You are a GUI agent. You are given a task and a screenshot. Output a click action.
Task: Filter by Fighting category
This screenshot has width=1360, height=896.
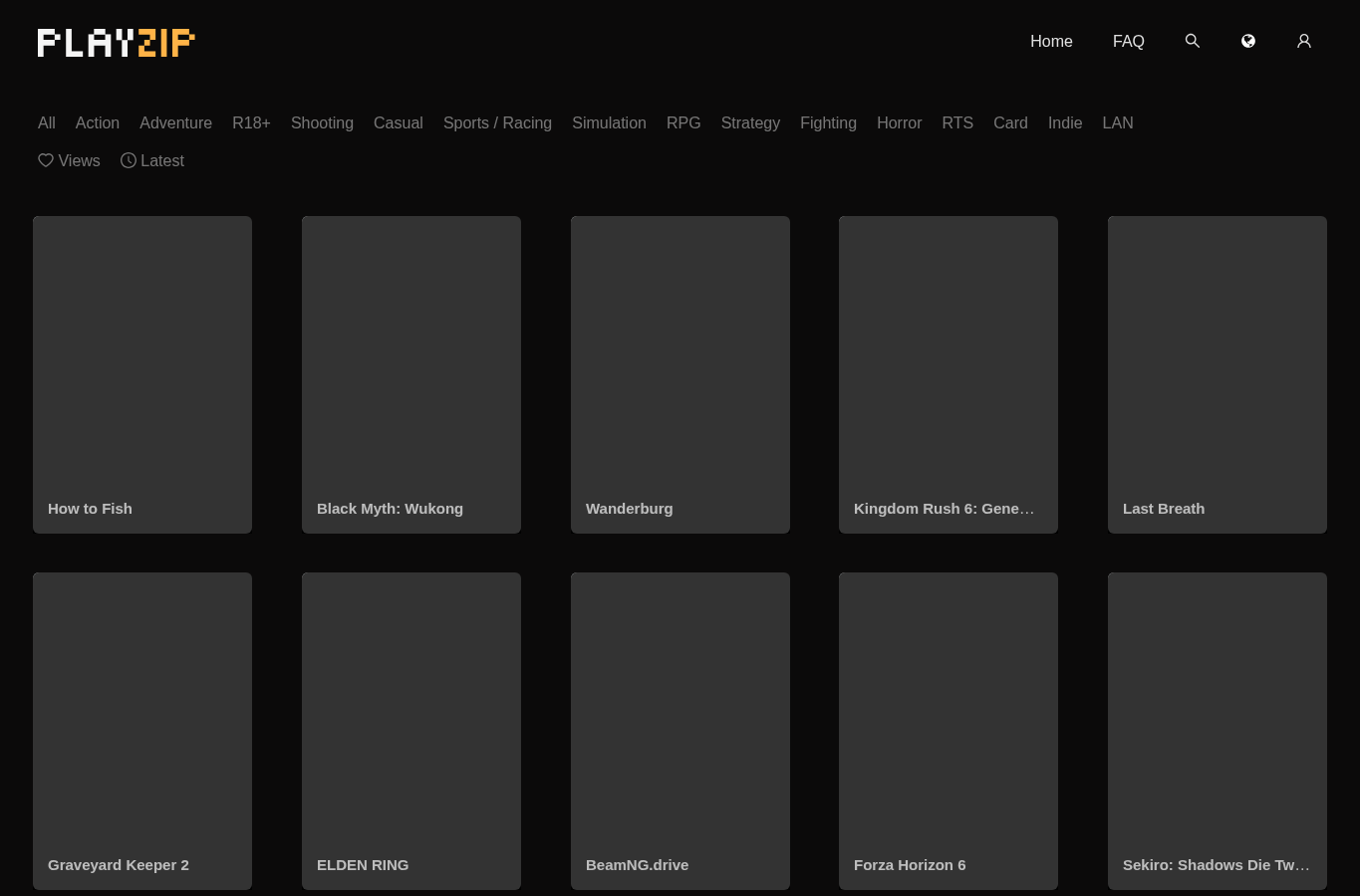point(828,122)
